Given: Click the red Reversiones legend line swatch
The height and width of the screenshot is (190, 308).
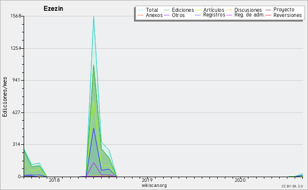Looking at the screenshot, I should [x=268, y=15].
